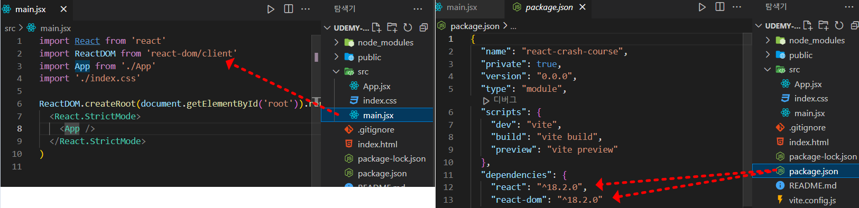Collapse src folder in right explorer
Viewport: 859px width, 208px height.
[768, 69]
